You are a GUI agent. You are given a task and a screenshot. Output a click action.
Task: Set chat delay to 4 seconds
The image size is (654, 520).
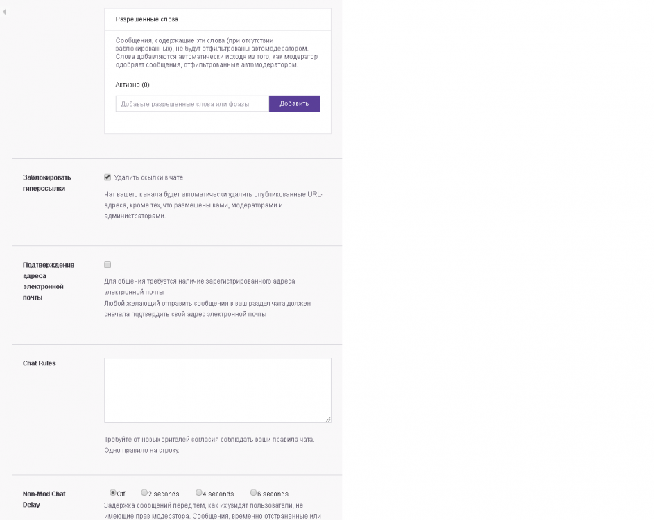click(x=198, y=493)
